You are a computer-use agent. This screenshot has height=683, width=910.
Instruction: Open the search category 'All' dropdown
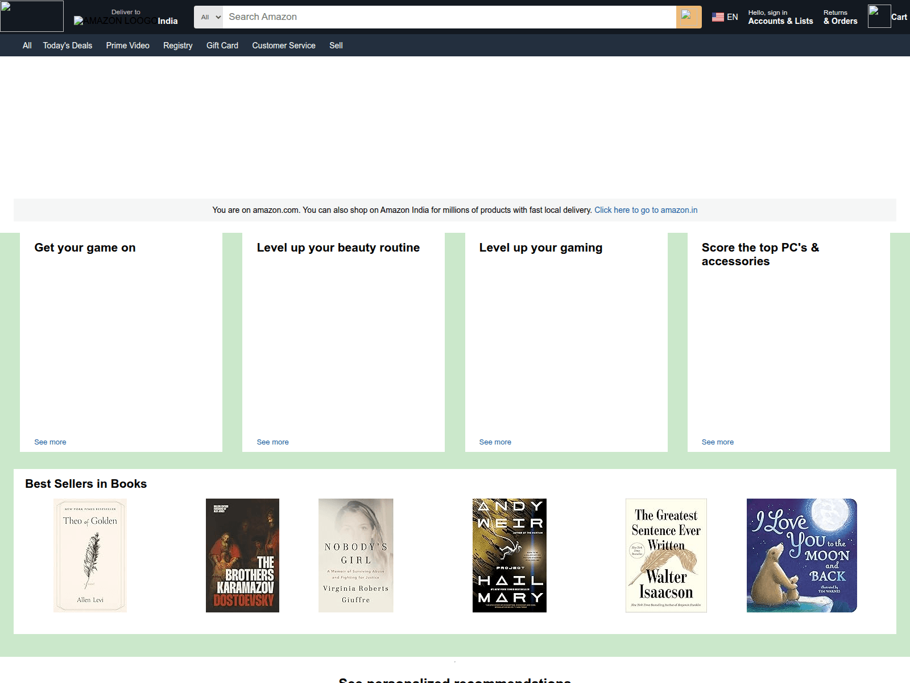209,17
